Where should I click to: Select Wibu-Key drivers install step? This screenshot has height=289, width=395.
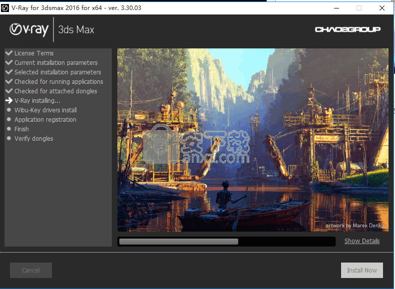45,110
